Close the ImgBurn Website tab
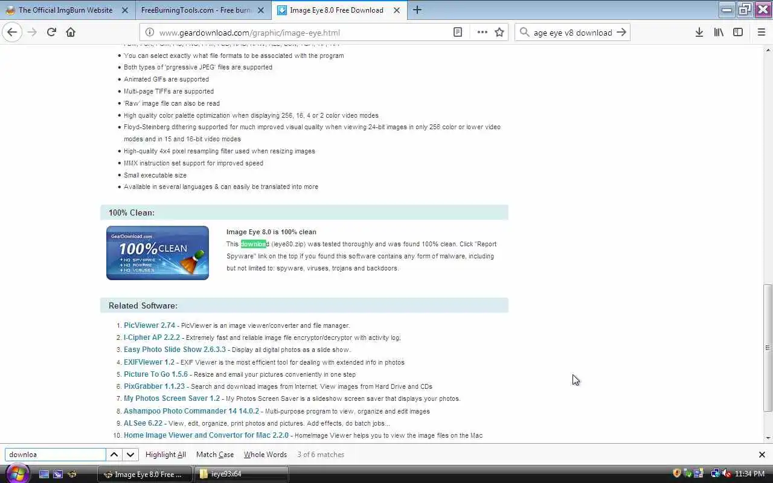The image size is (773, 483). coord(125,10)
